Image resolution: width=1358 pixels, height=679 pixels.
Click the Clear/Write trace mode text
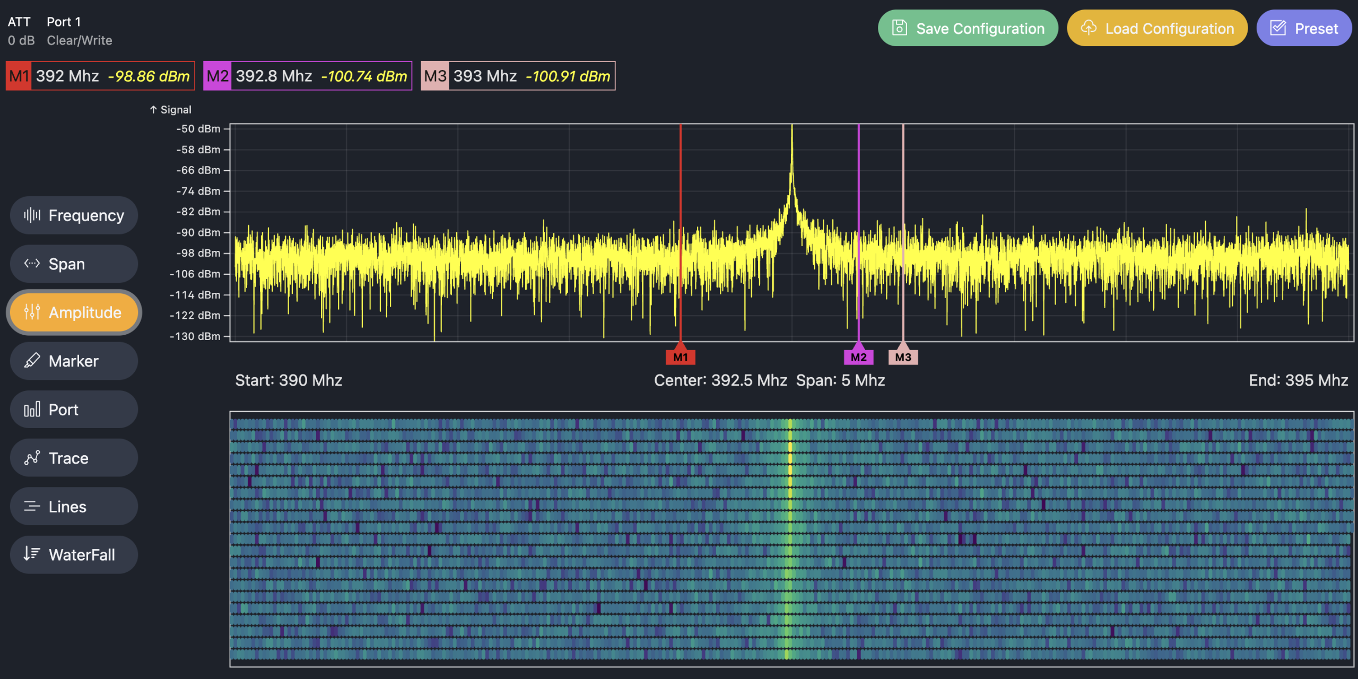pos(80,40)
